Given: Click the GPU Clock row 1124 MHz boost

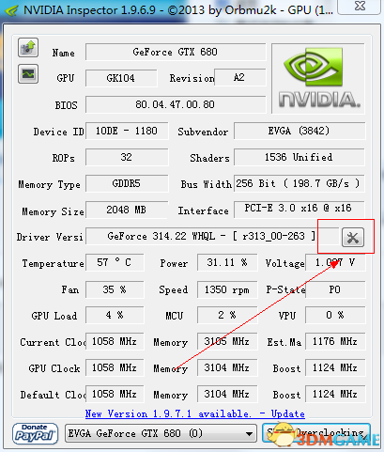Looking at the screenshot, I should pyautogui.click(x=335, y=367).
